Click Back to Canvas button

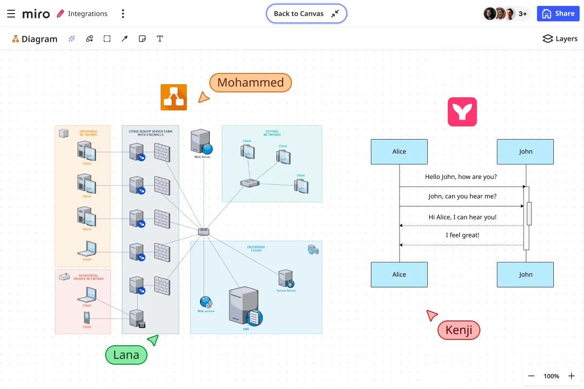[x=306, y=14]
